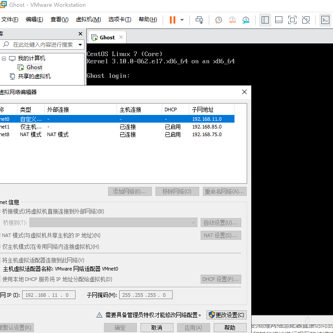
Task: Sort by DHCP column header
Action: coord(175,109)
